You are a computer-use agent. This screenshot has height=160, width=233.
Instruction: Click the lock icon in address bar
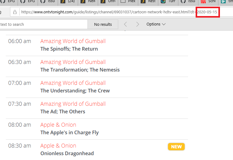[15, 12]
